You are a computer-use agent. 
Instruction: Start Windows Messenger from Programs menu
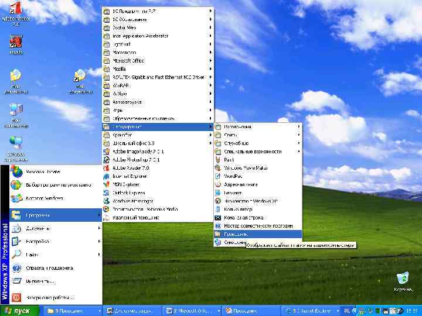tap(158, 201)
